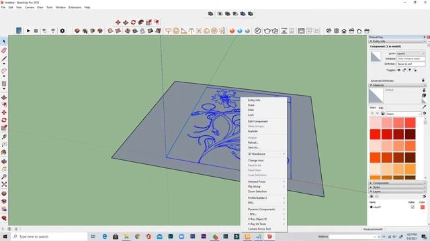This screenshot has width=430, height=241.
Task: Click the Add Layer plus icon
Action: (372, 196)
